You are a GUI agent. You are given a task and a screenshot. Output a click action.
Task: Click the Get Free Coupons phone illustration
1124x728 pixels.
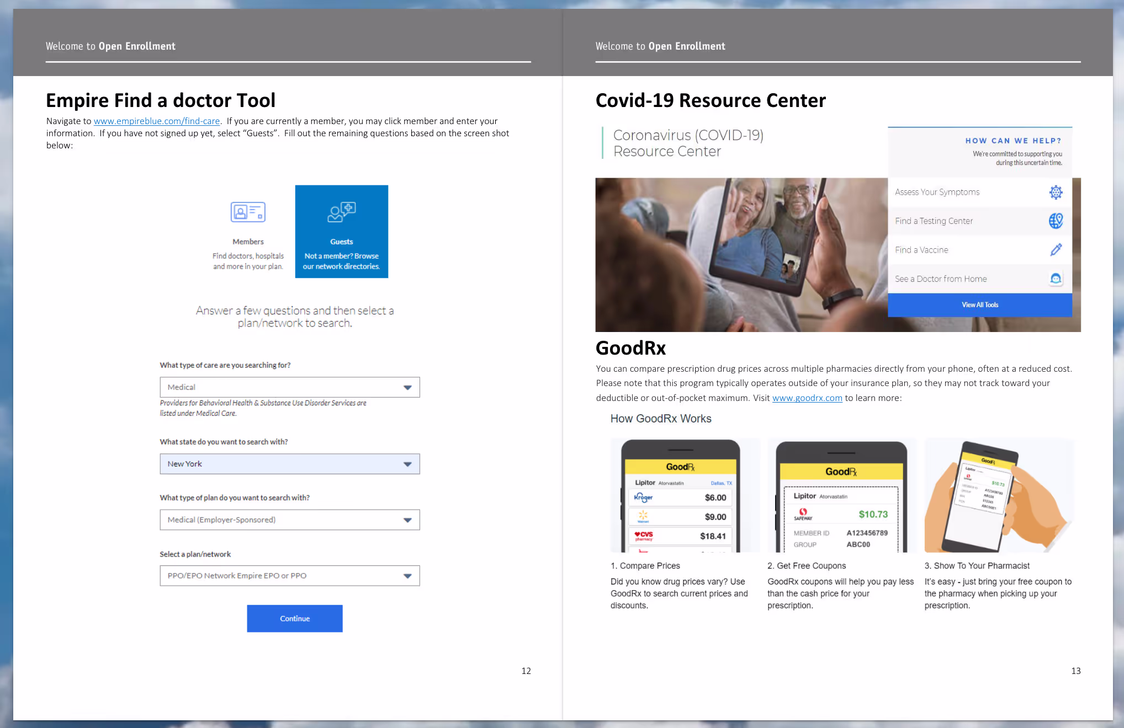point(842,495)
